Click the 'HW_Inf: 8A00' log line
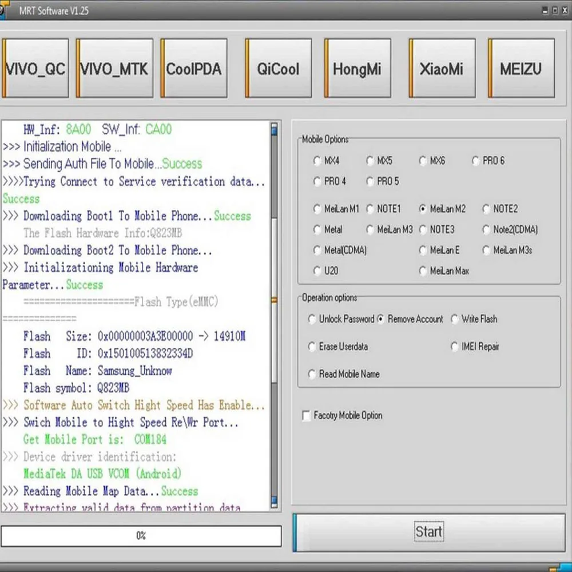The width and height of the screenshot is (572, 572). click(x=97, y=129)
